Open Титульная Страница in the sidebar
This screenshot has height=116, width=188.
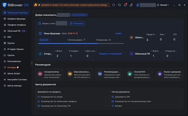click(x=16, y=13)
